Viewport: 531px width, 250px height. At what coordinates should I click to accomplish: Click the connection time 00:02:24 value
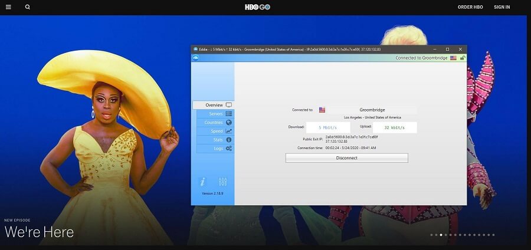click(x=350, y=148)
